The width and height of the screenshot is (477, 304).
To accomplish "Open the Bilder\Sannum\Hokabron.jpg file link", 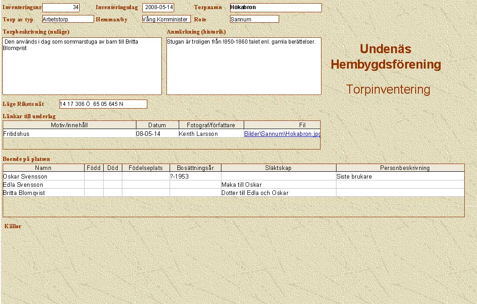I will 282,134.
